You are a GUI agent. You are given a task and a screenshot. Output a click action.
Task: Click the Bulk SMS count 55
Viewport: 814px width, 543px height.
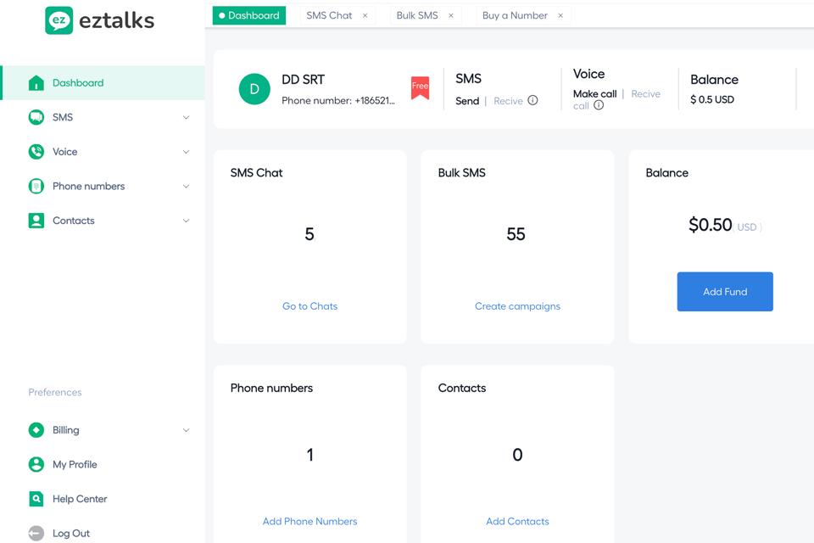516,234
